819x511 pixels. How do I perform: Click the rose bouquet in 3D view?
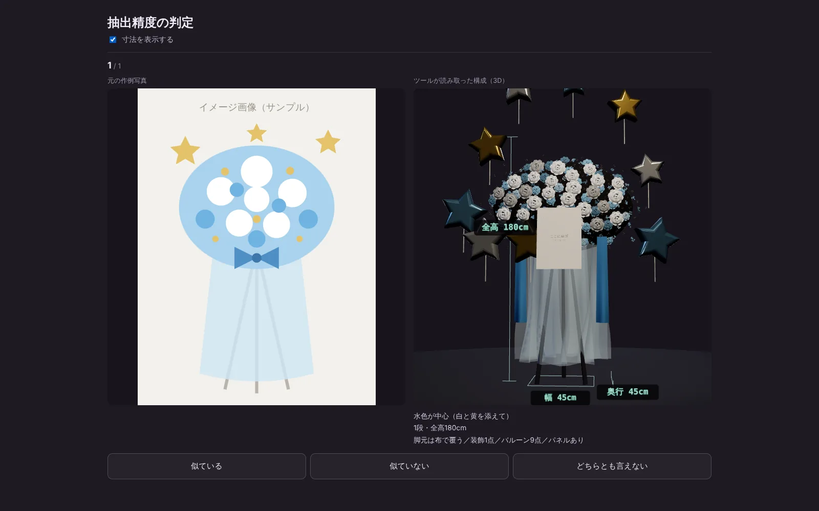(563, 199)
